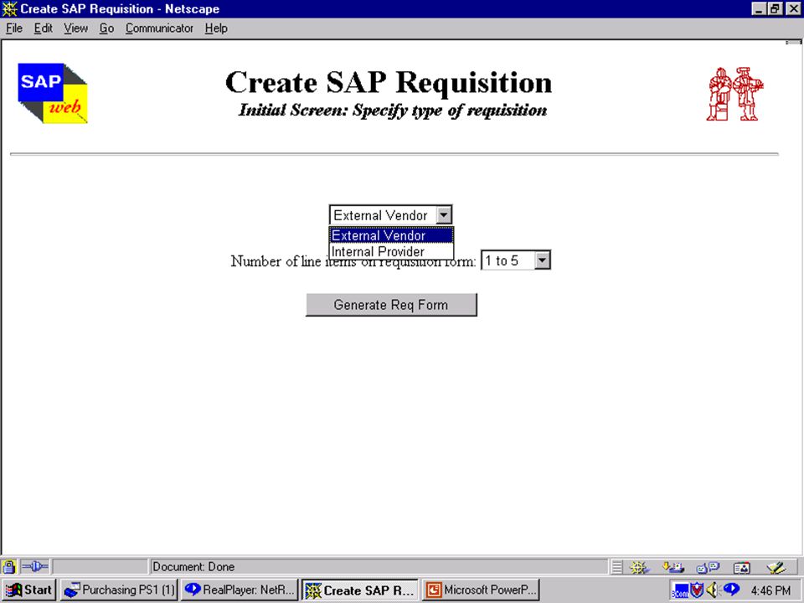This screenshot has height=603, width=804.
Task: Open the File menu
Action: [14, 28]
